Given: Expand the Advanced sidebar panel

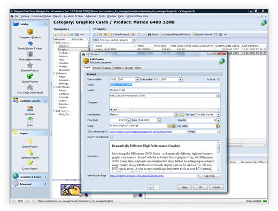Looking at the screenshot, I should (x=45, y=184).
